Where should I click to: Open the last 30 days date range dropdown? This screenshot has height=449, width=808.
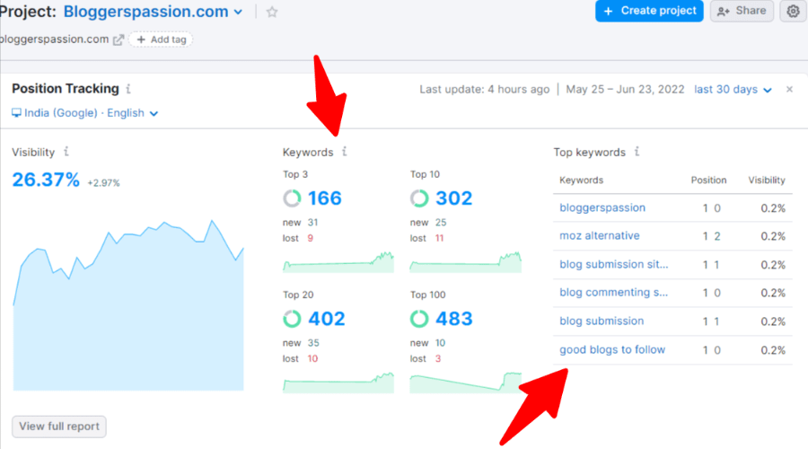click(x=733, y=89)
